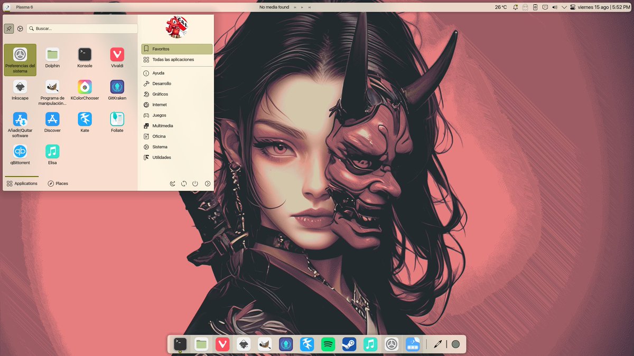634x356 pixels.
Task: Select Todas las aplicaciones category
Action: 177,60
